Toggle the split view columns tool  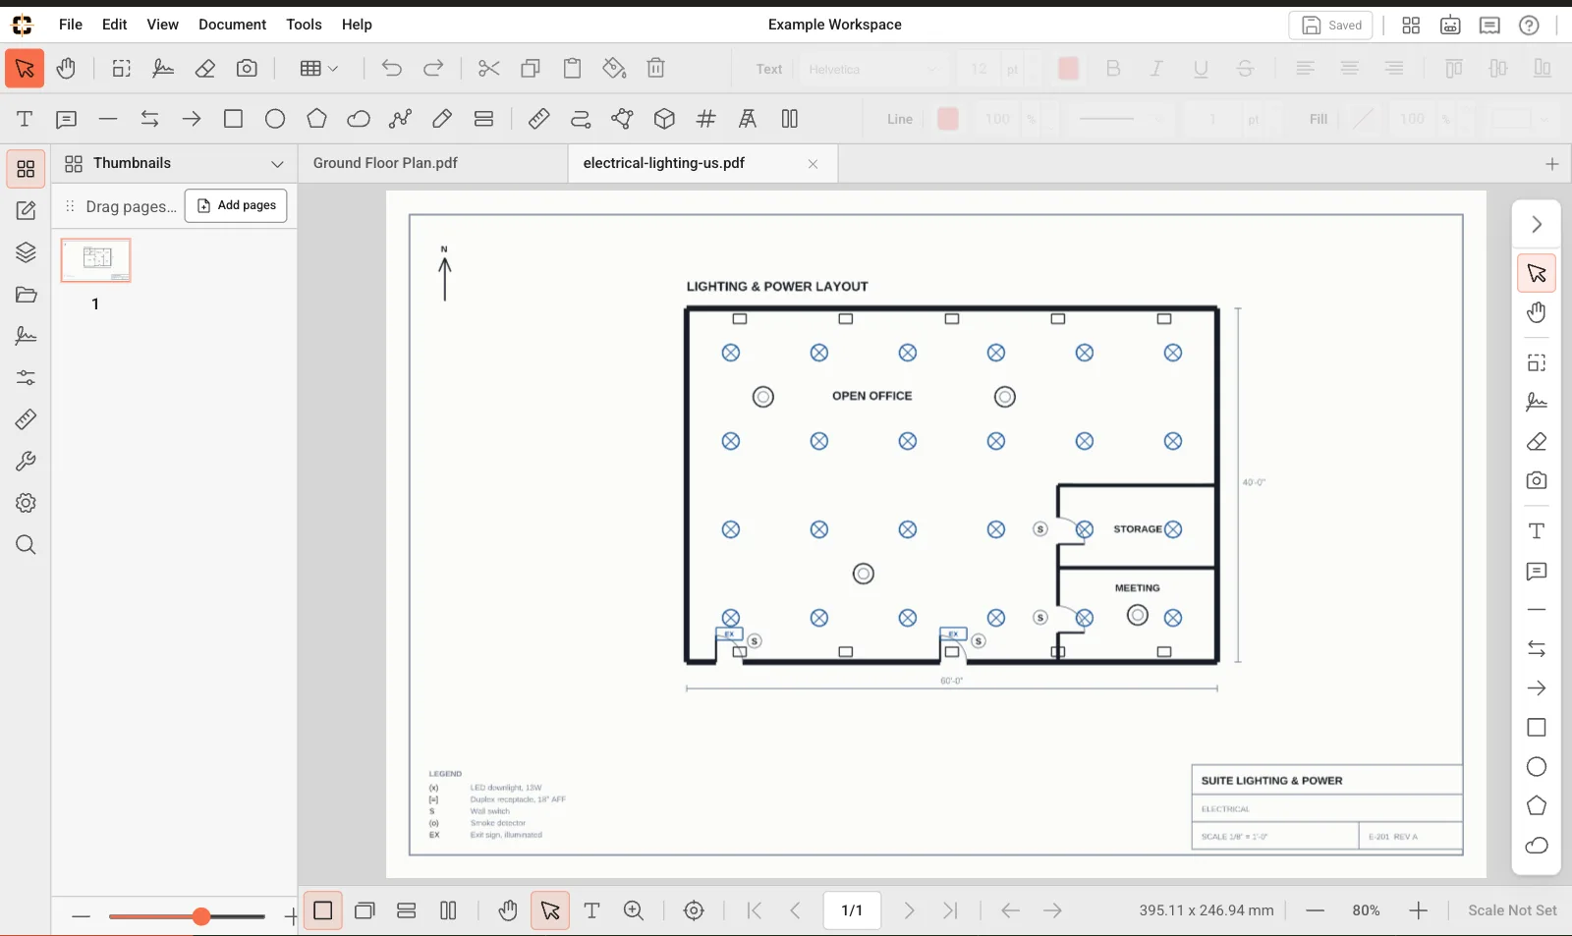tap(789, 119)
